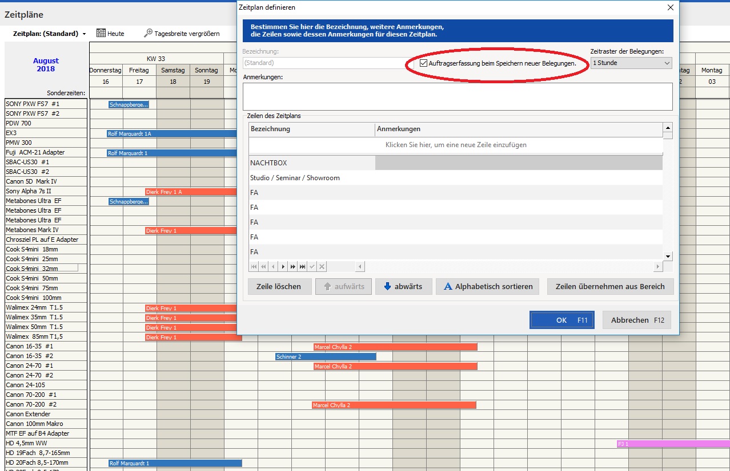Jump to last record in navigator
Viewport: 730px width, 471px height.
302,266
